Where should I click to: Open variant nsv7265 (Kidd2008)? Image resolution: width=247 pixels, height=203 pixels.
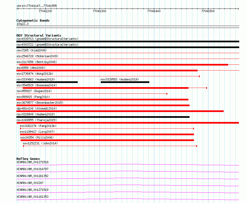coord(32,50)
